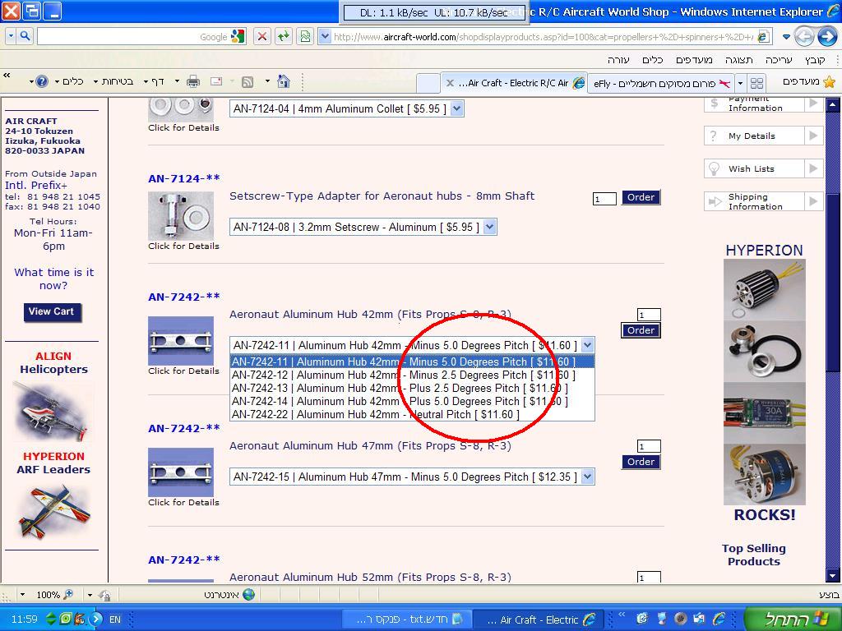Click Order for the Setscrew-Type Adapter

tap(641, 197)
